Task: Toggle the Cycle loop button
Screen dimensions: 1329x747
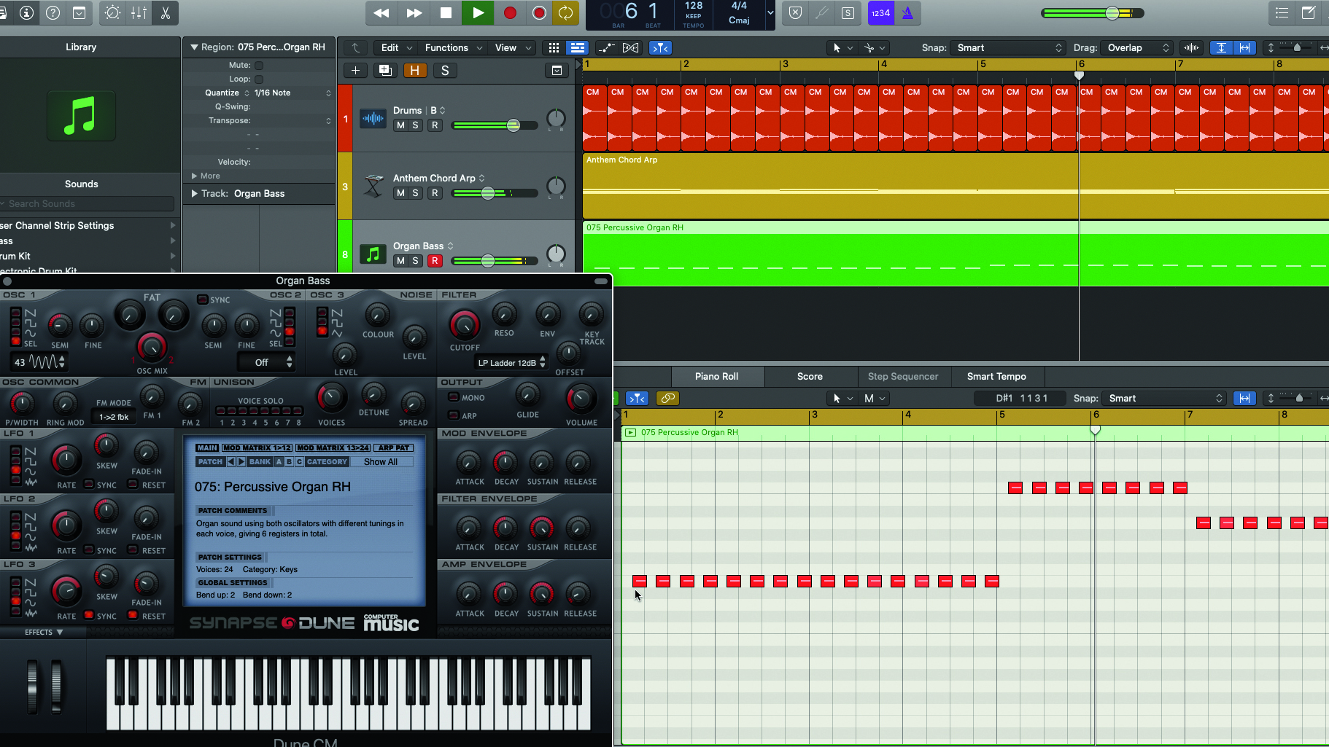Action: pos(565,13)
